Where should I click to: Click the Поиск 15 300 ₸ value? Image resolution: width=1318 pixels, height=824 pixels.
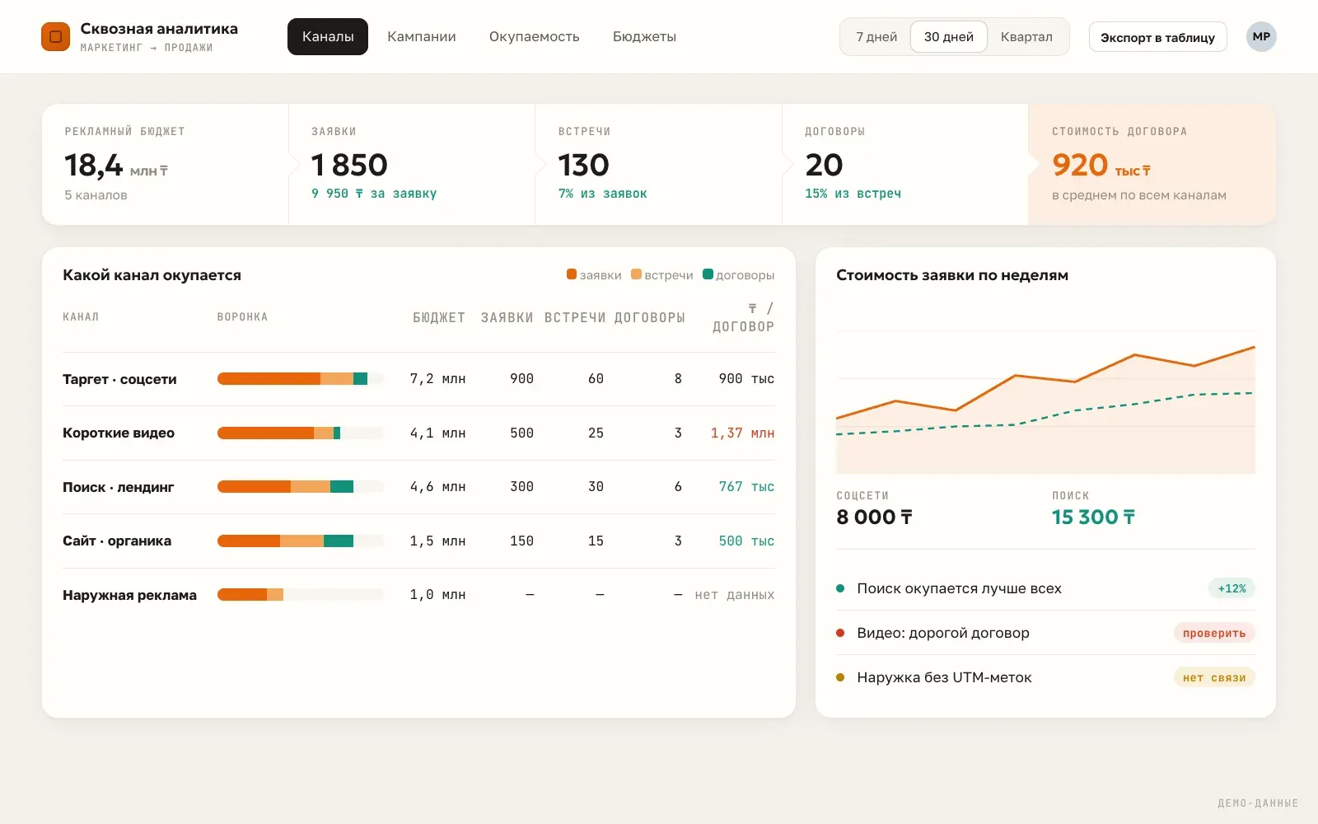tap(1093, 517)
